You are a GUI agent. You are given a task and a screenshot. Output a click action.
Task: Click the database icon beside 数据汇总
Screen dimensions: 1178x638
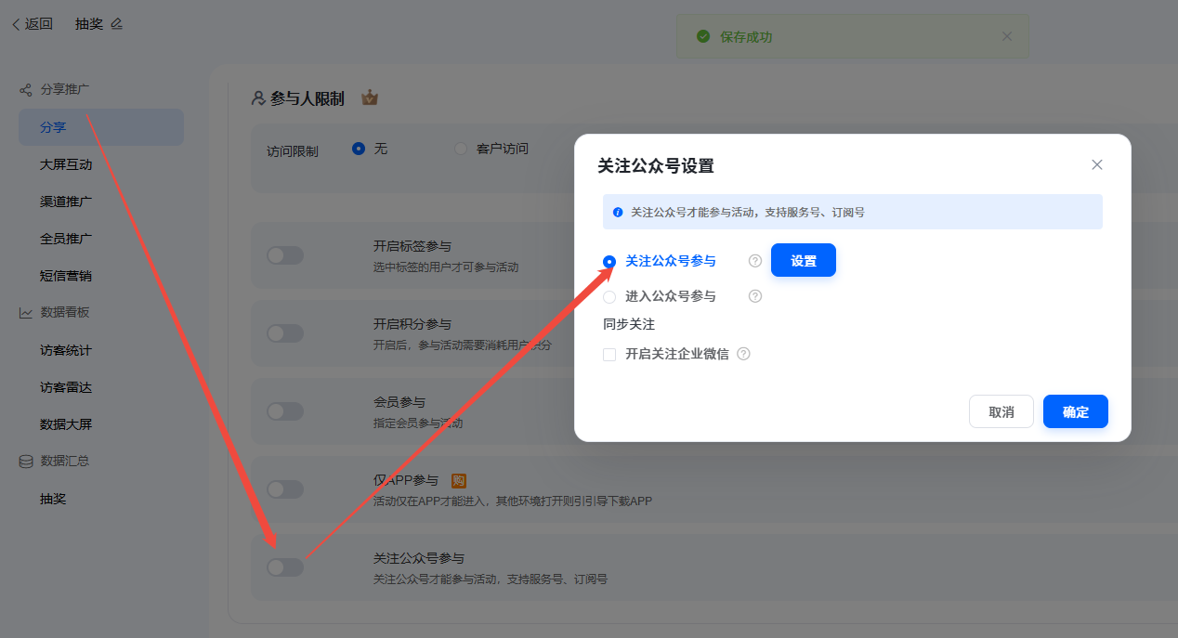[26, 462]
